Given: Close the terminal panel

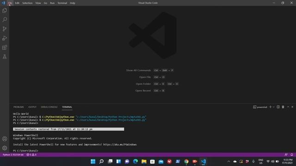Looking at the screenshot, I should [x=292, y=107].
